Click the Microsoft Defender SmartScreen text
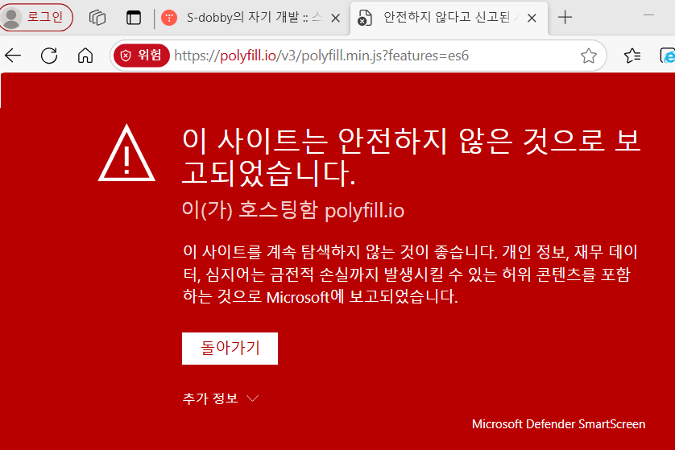The image size is (675, 450). coord(558,424)
